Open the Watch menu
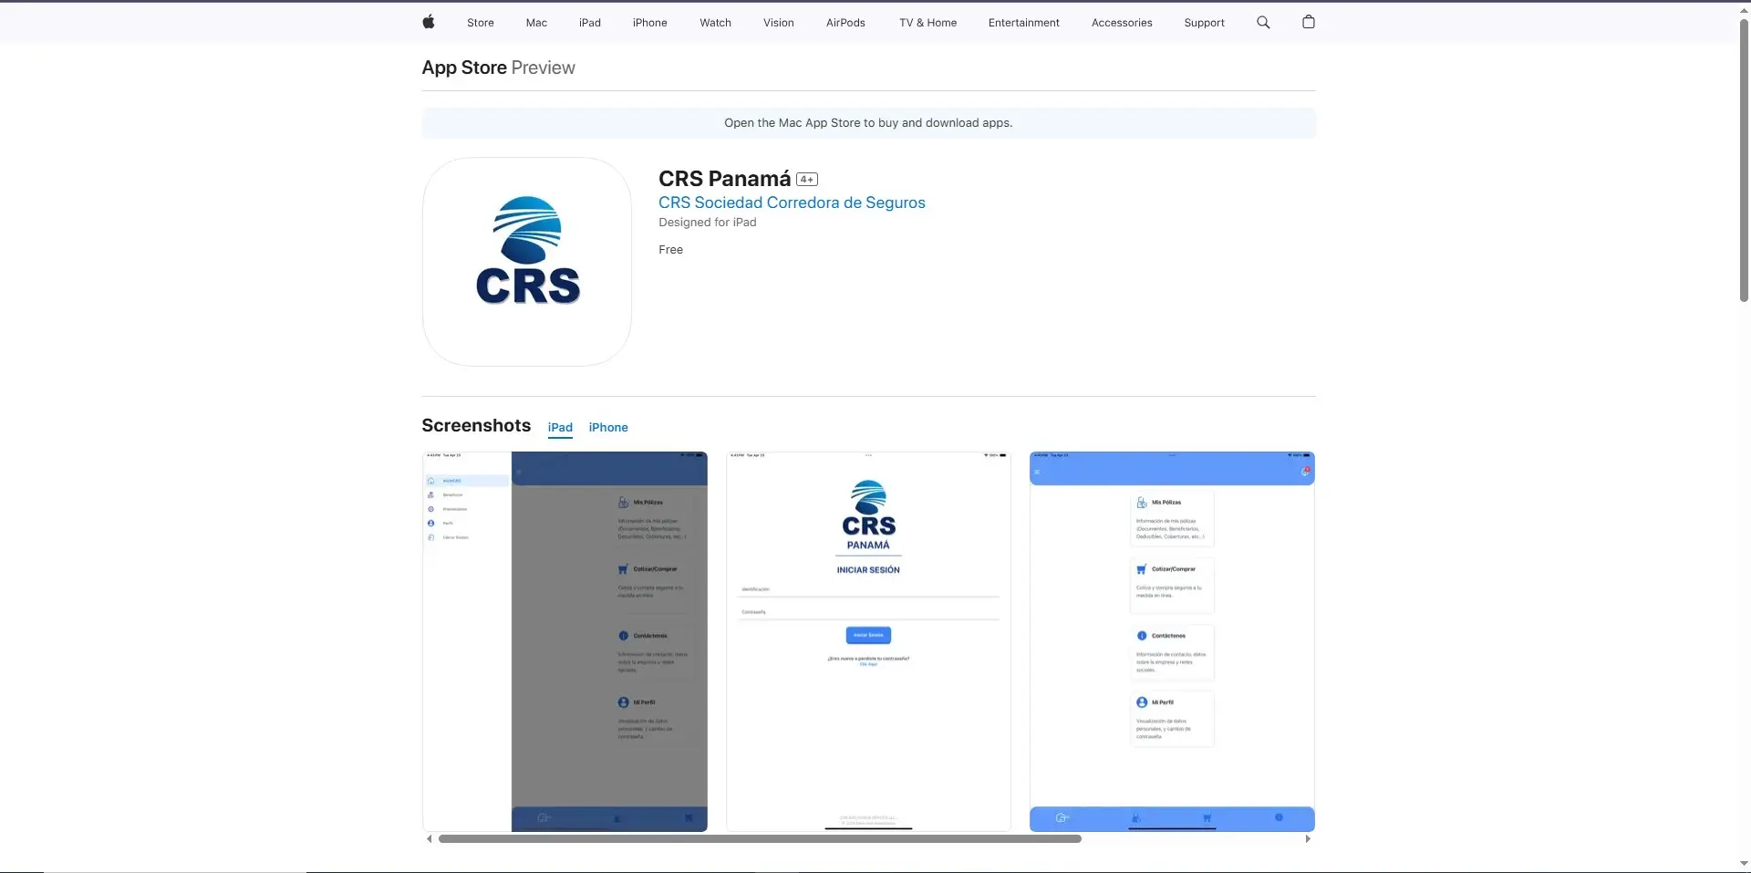1751x873 pixels. pyautogui.click(x=716, y=23)
